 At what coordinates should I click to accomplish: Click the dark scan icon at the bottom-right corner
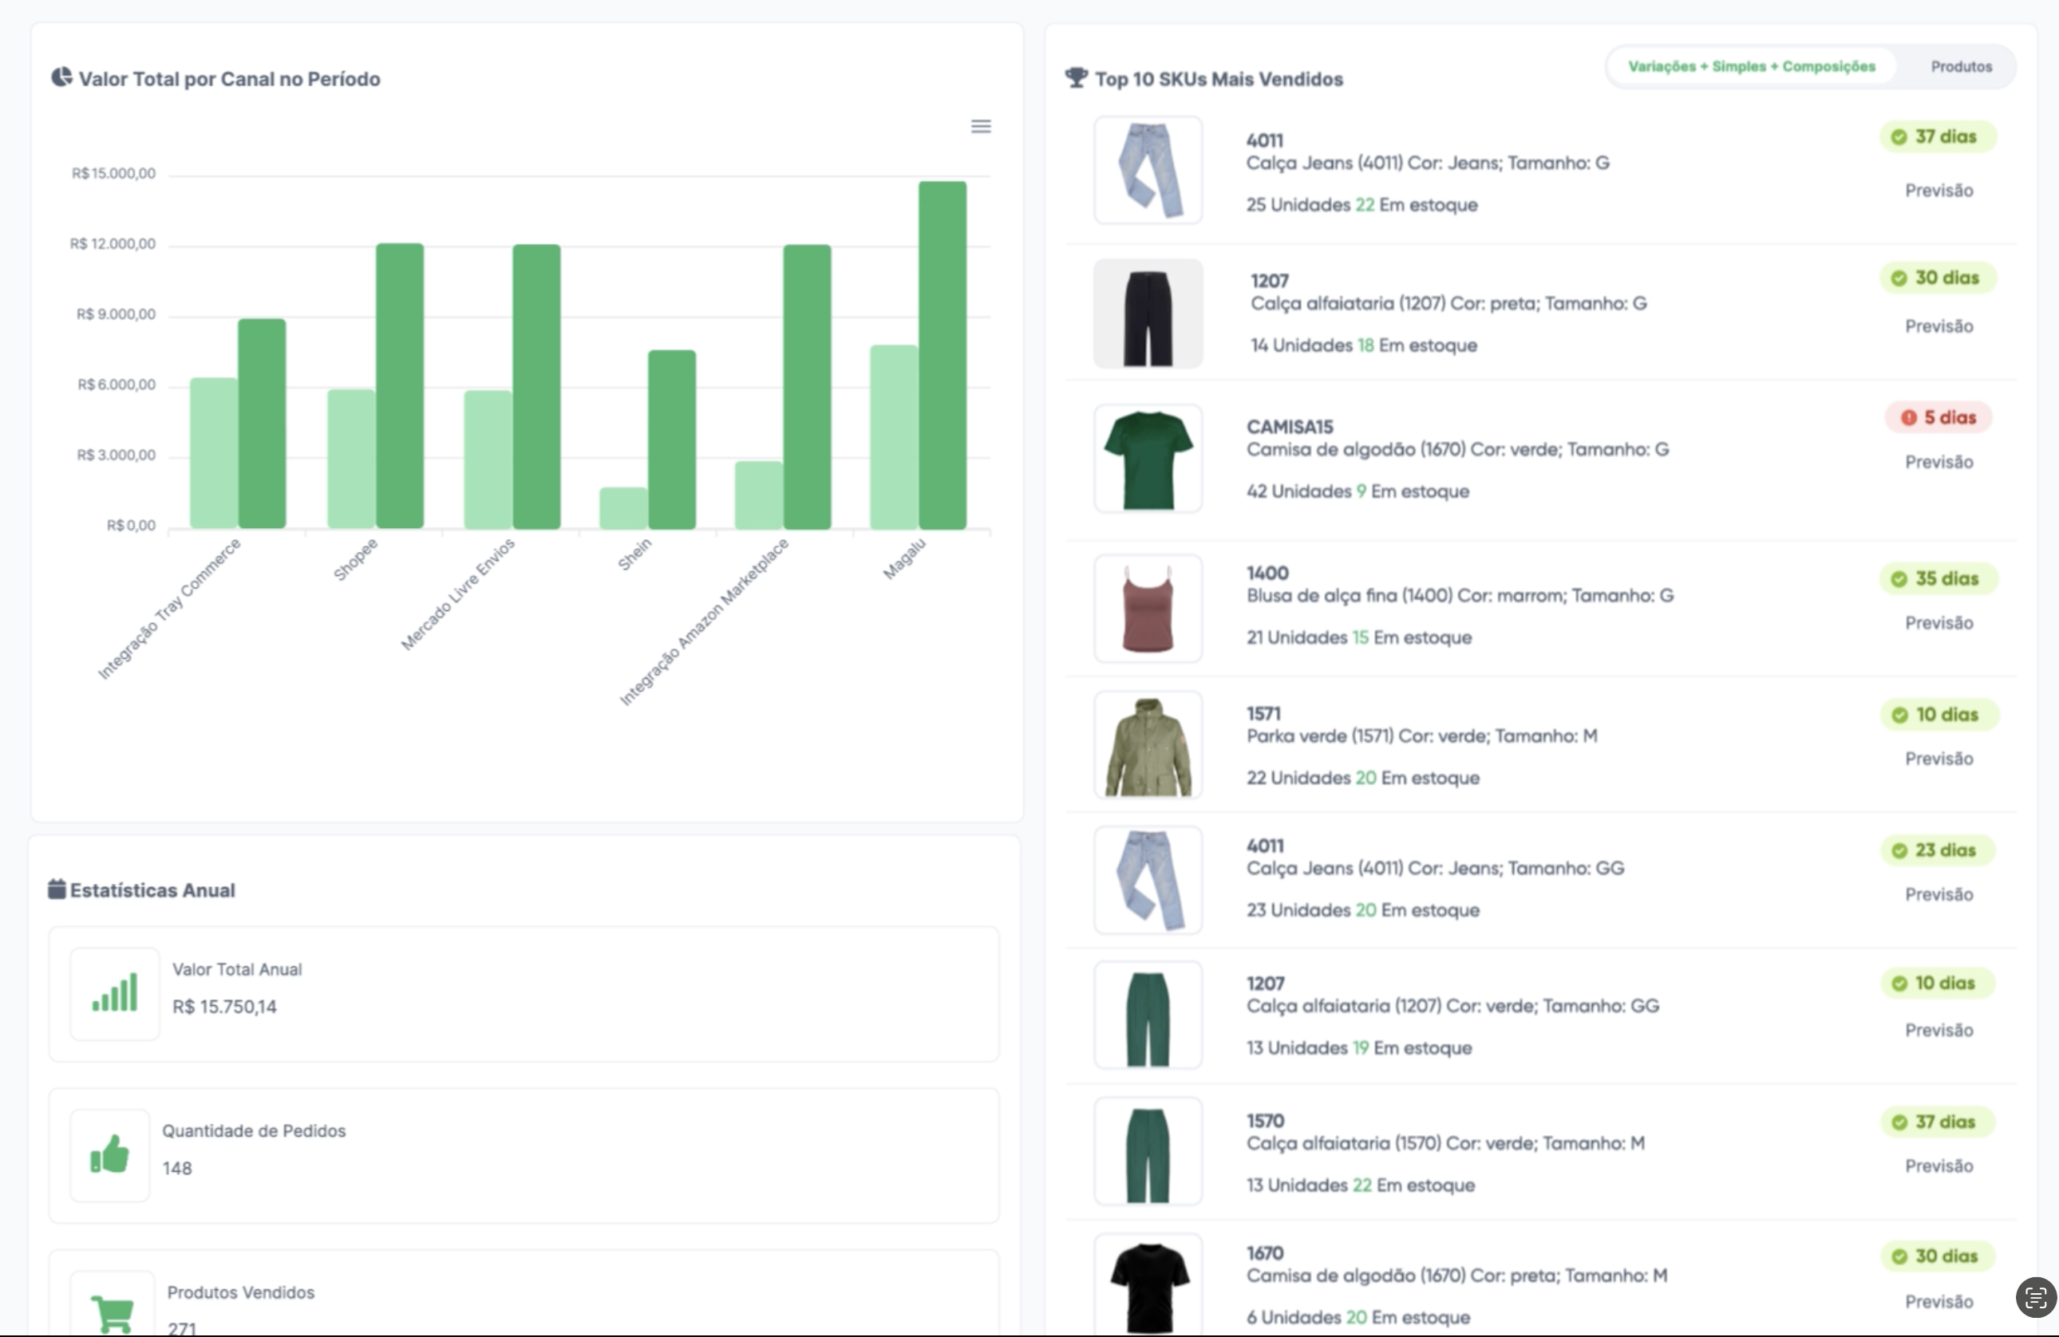pyautogui.click(x=2035, y=1297)
